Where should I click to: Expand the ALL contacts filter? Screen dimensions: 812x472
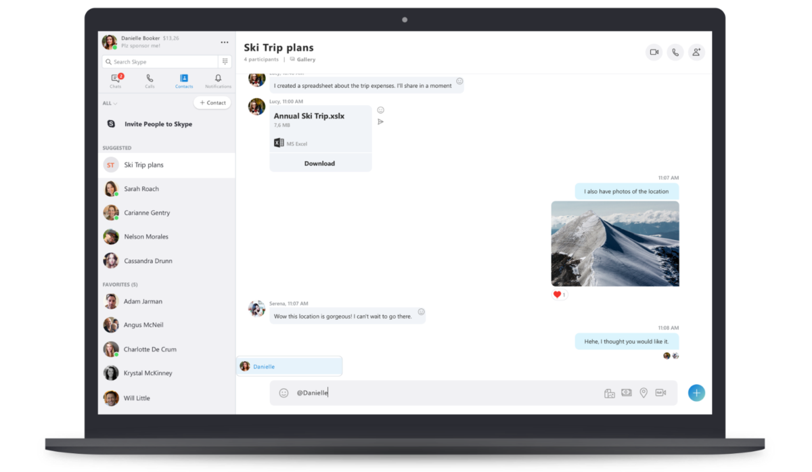(109, 103)
